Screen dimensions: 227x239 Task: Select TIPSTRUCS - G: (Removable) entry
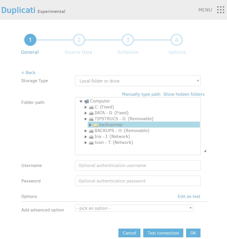[x=124, y=119]
